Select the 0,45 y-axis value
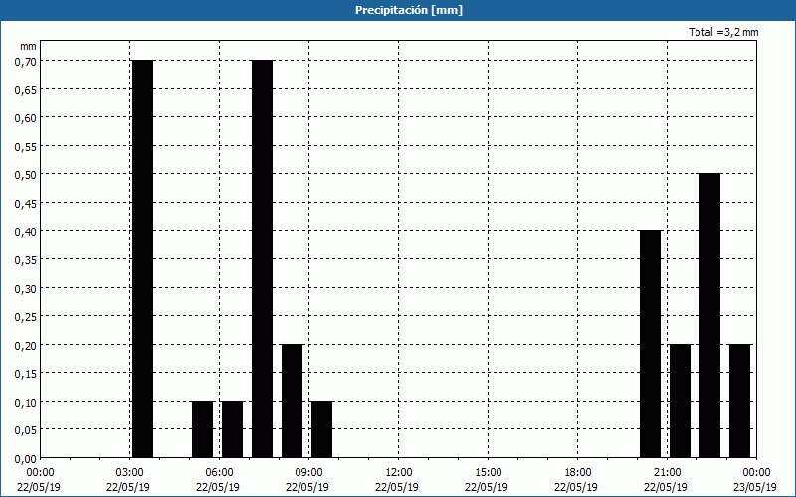 24,203
